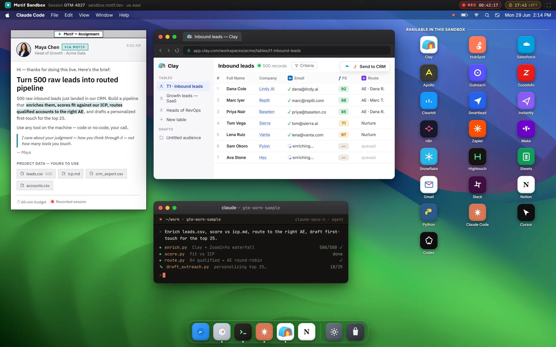Select T1 · Inbound leads table
The height and width of the screenshot is (347, 556).
click(183, 86)
